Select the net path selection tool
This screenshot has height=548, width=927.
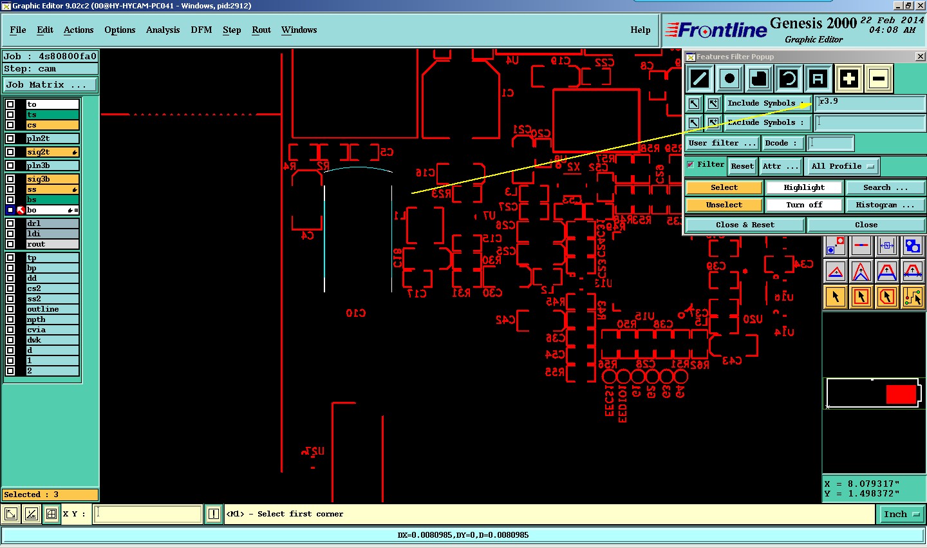point(913,297)
